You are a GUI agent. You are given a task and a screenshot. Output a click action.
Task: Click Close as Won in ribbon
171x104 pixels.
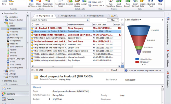coord(31,4)
